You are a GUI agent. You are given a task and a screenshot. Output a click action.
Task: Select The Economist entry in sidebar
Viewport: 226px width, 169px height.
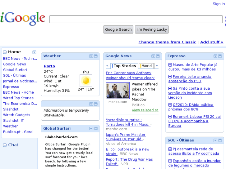tap(20, 104)
